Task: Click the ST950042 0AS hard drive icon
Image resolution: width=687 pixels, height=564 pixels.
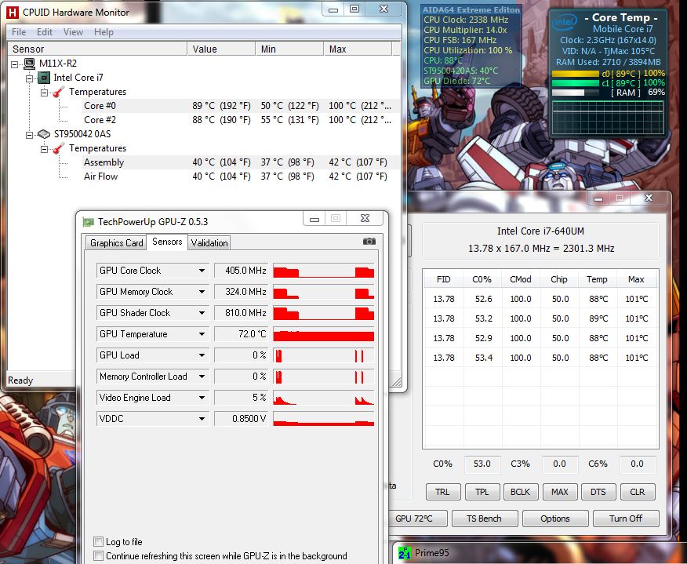Action: 44,134
